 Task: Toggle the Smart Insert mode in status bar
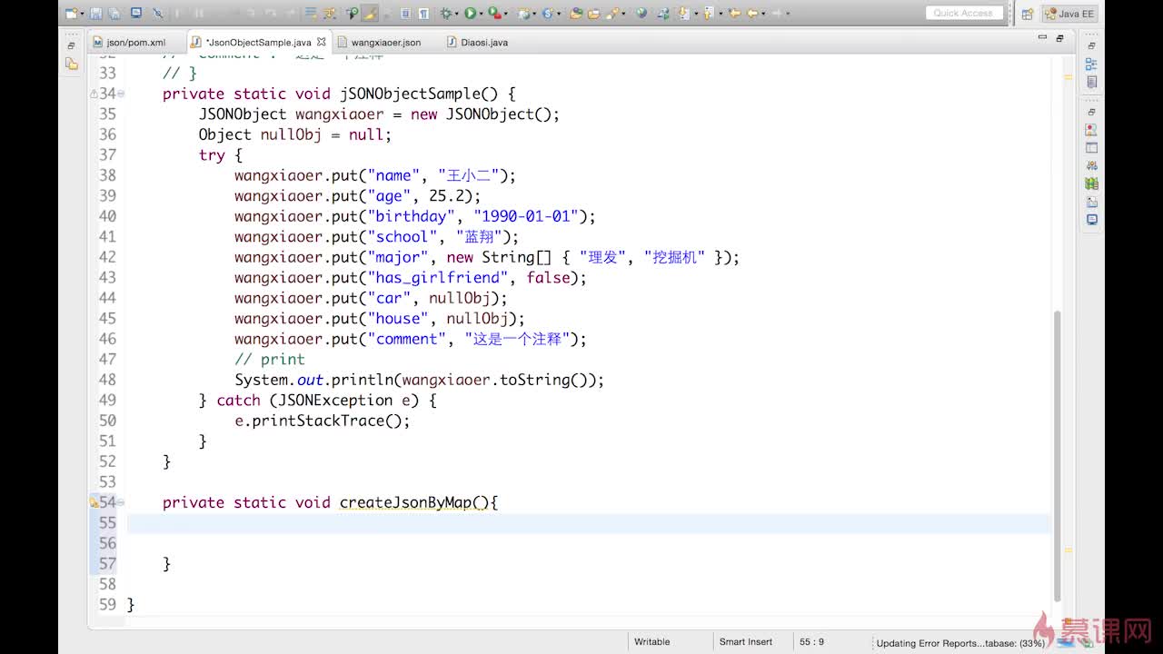tap(746, 641)
